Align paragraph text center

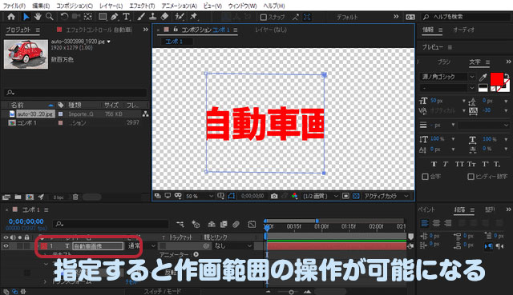[436, 223]
